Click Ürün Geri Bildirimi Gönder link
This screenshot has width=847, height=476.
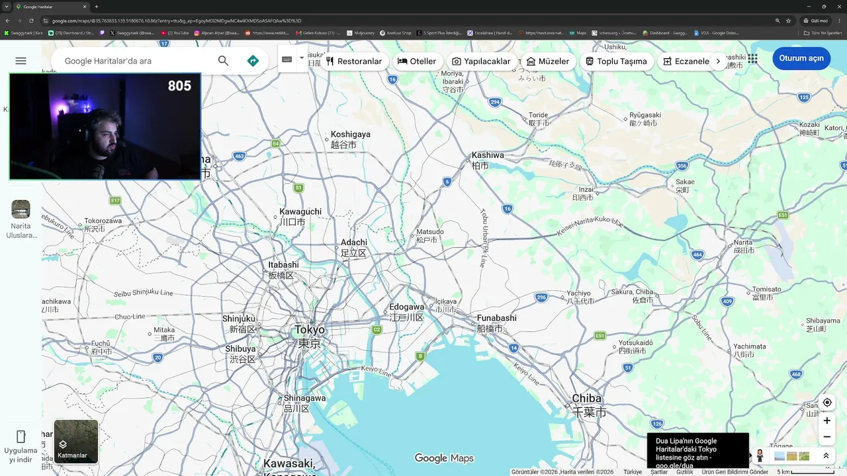[x=735, y=472]
